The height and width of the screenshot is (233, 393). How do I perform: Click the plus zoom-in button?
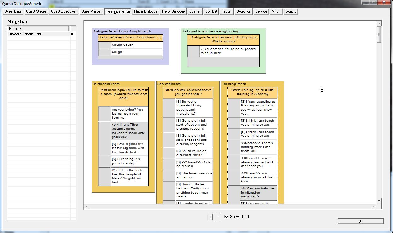click(x=210, y=217)
